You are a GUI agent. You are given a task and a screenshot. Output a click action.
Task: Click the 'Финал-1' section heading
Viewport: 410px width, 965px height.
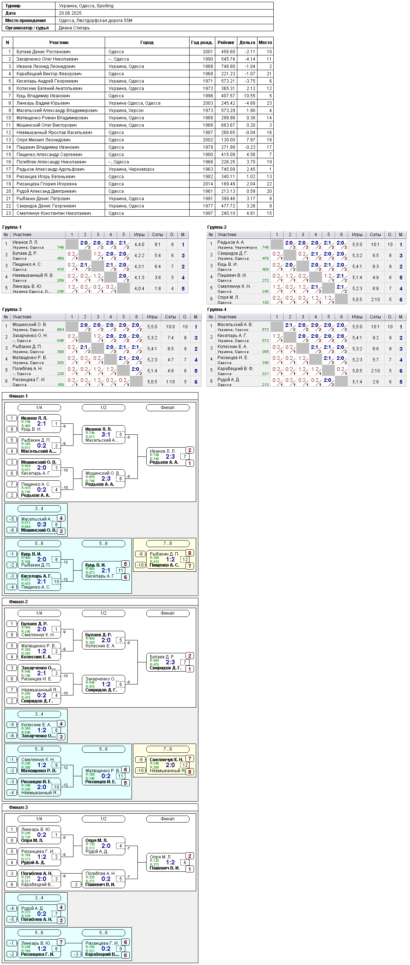(18, 396)
